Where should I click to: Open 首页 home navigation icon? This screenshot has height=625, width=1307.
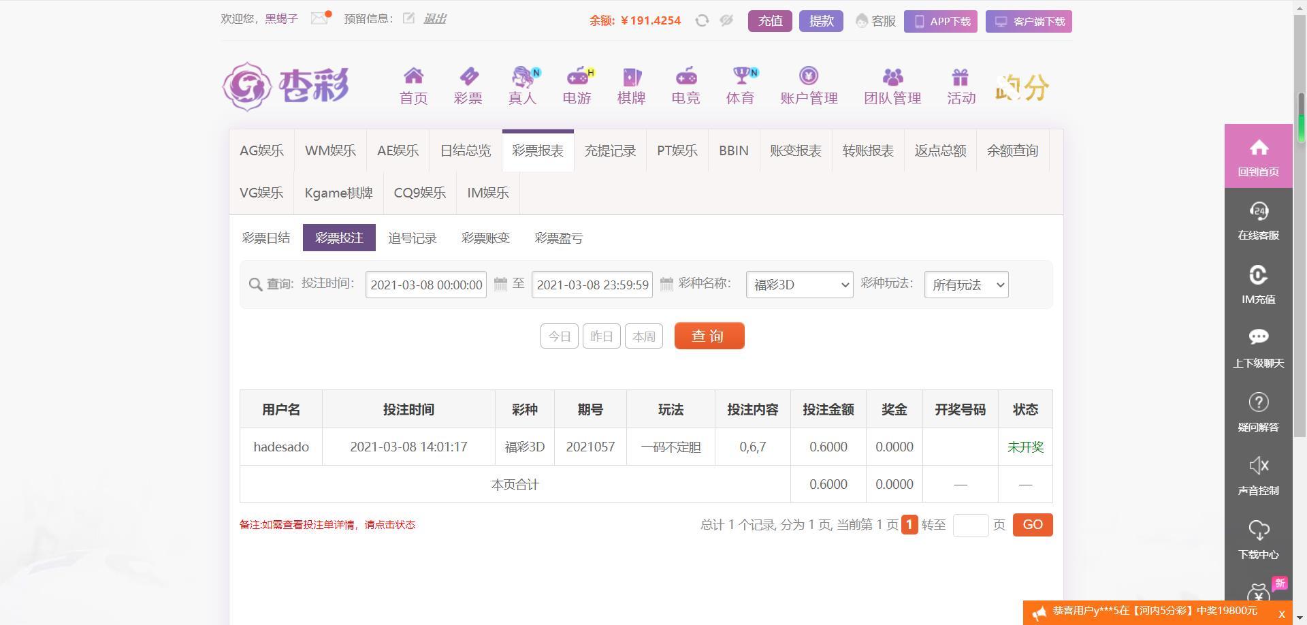click(x=413, y=76)
